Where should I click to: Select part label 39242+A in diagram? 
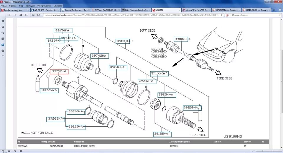click(147, 81)
